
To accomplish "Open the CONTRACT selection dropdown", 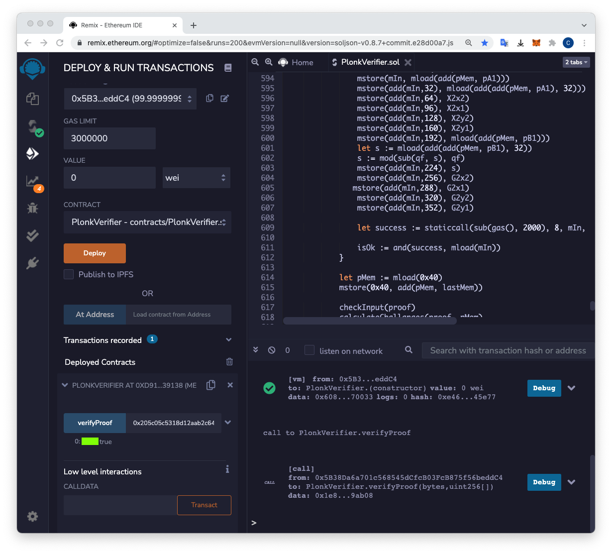I will 147,222.
